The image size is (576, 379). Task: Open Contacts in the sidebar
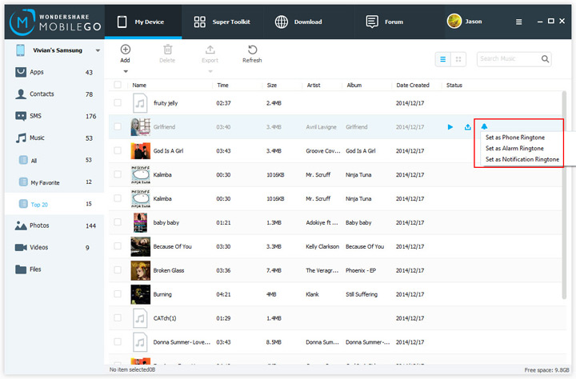coord(54,94)
